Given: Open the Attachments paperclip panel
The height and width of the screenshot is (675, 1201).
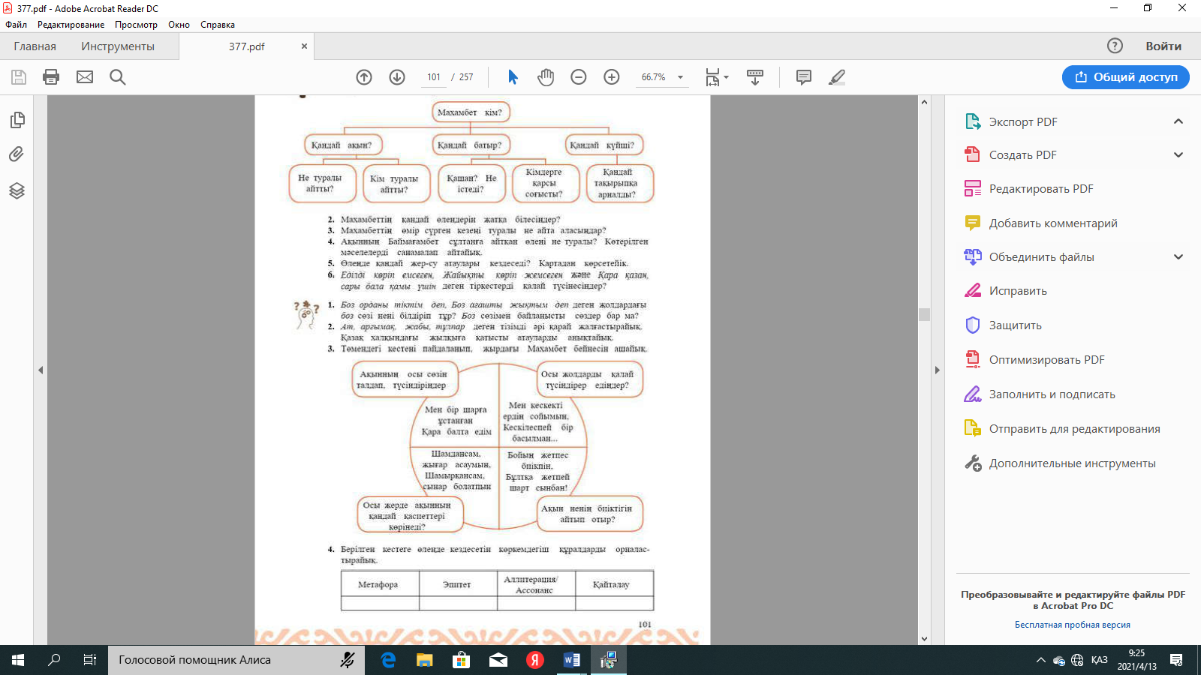Looking at the screenshot, I should click(x=17, y=154).
